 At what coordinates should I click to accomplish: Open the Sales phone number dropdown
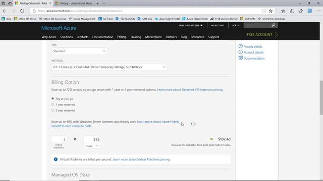(x=191, y=25)
